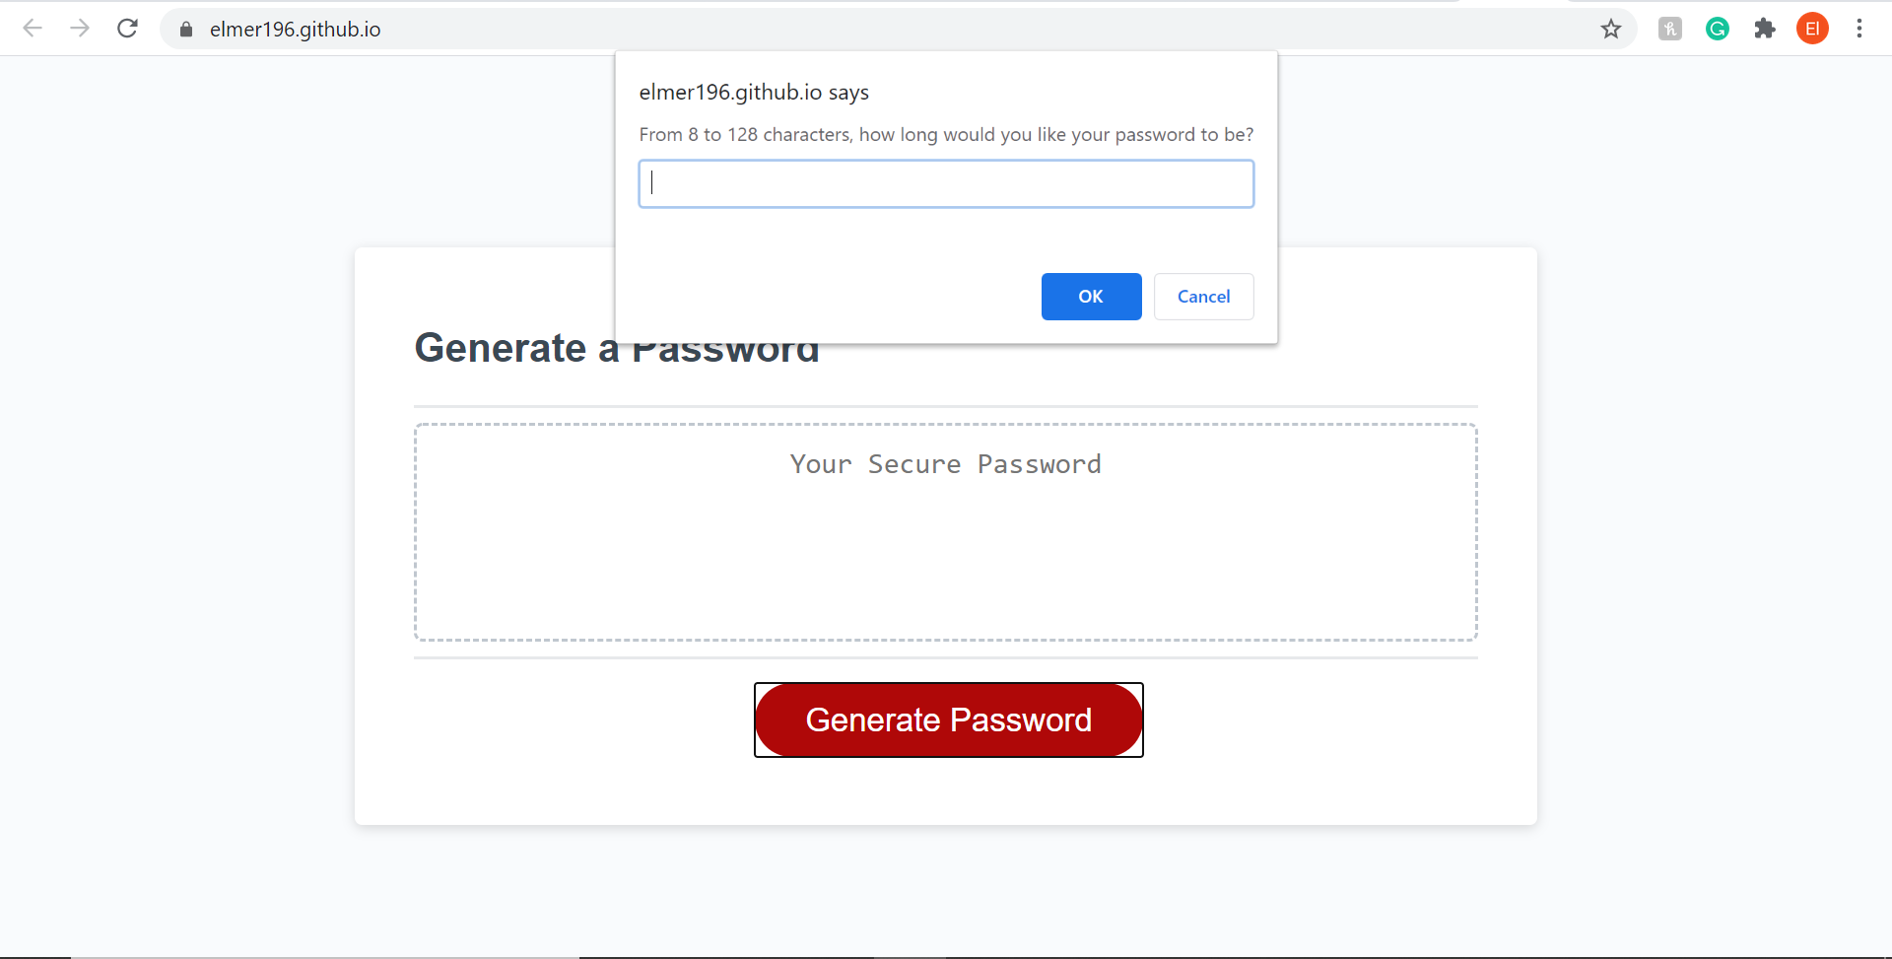Select the 'Generate a Password' heading text
Screen dimensions: 1892x959
[617, 347]
